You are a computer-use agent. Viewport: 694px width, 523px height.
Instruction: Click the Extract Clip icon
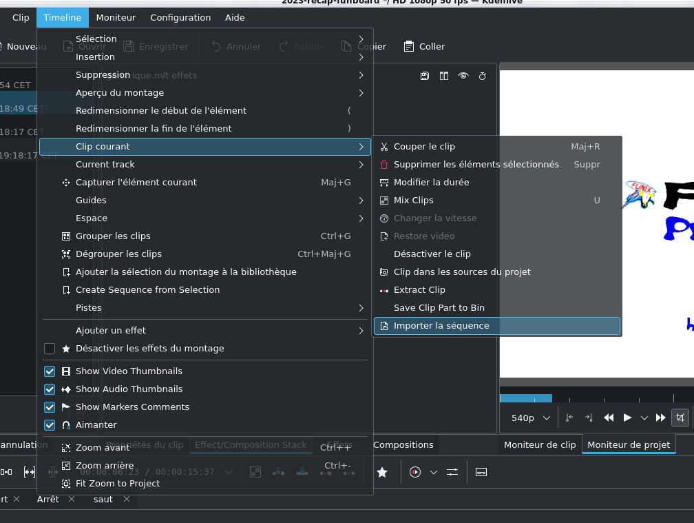(383, 290)
